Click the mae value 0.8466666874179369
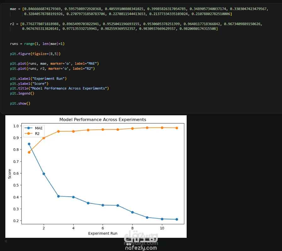Image resolution: width=282 pixels, height=251 pixels. click(42, 9)
